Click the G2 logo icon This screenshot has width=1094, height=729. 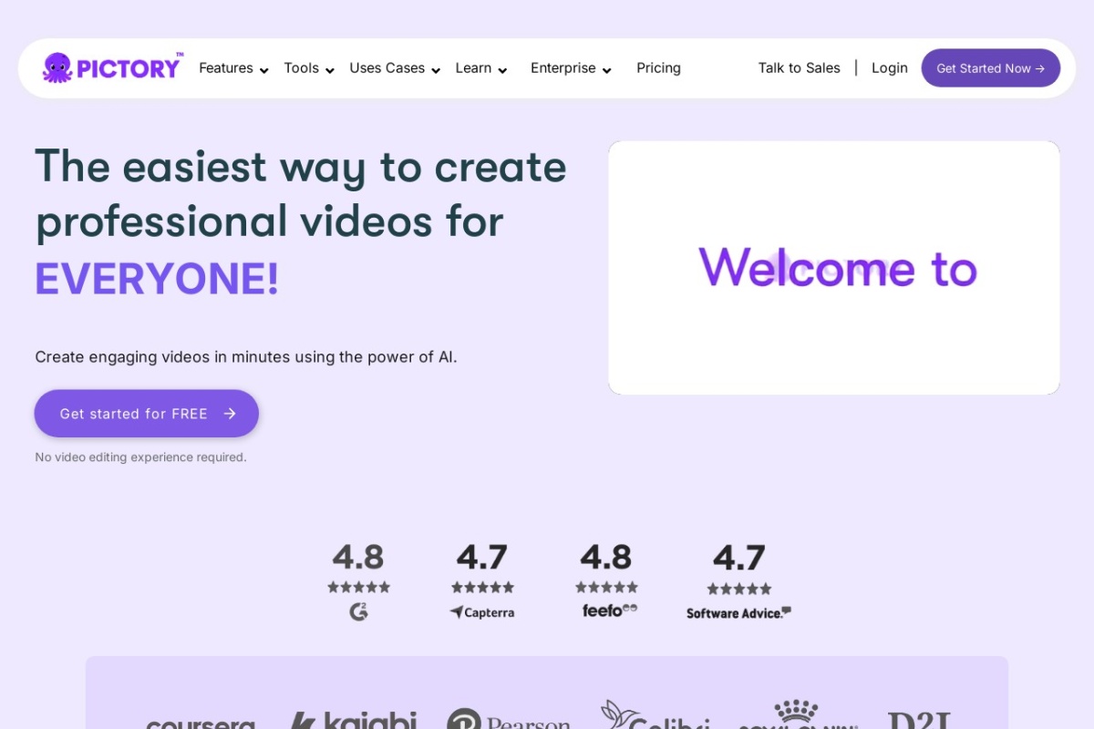(358, 612)
